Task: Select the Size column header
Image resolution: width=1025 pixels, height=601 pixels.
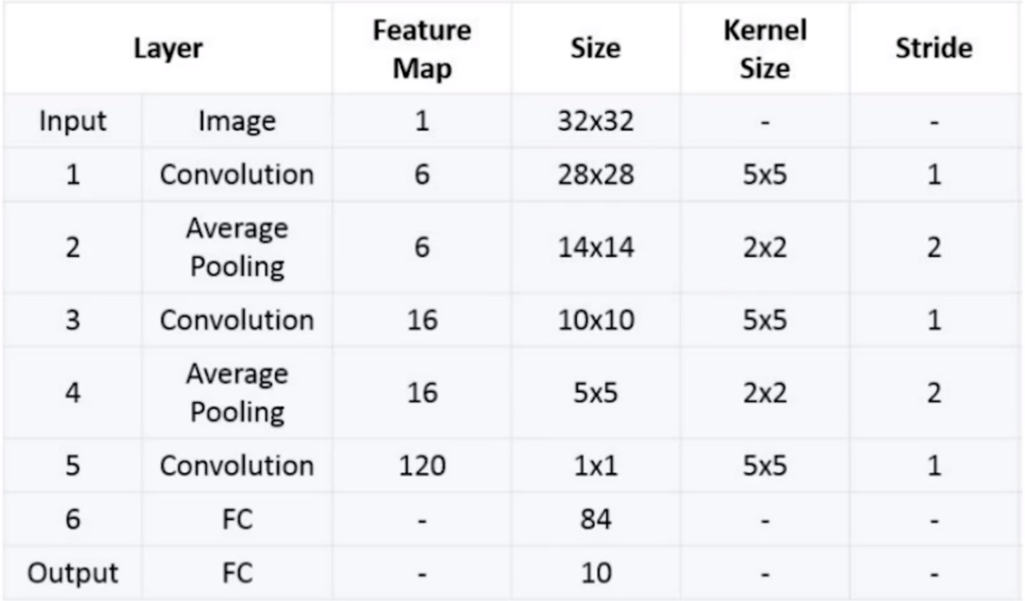Action: [595, 49]
